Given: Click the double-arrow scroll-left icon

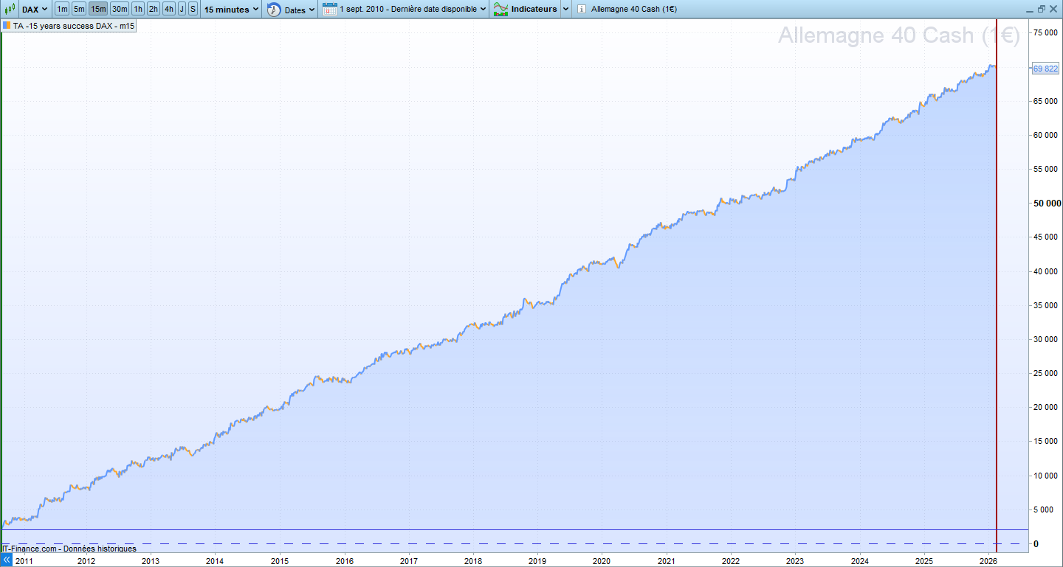Looking at the screenshot, I should coord(7,560).
